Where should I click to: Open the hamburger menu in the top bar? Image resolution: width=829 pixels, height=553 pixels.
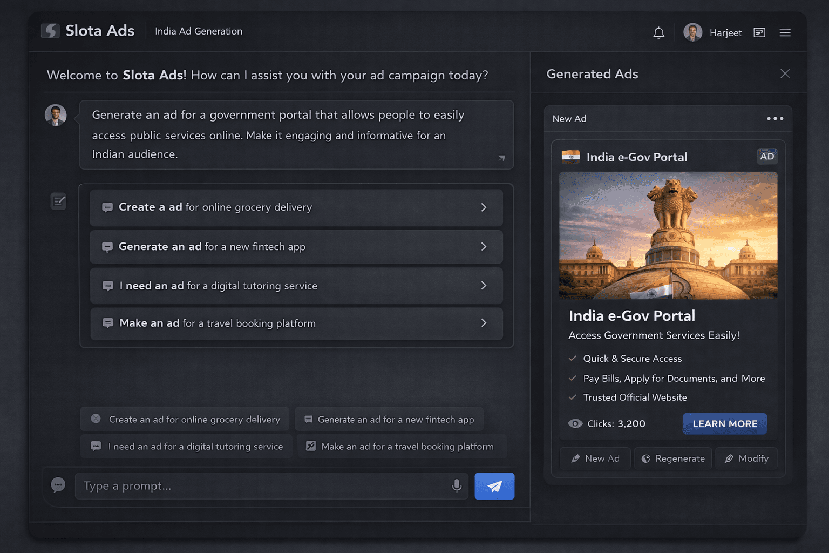click(x=785, y=32)
